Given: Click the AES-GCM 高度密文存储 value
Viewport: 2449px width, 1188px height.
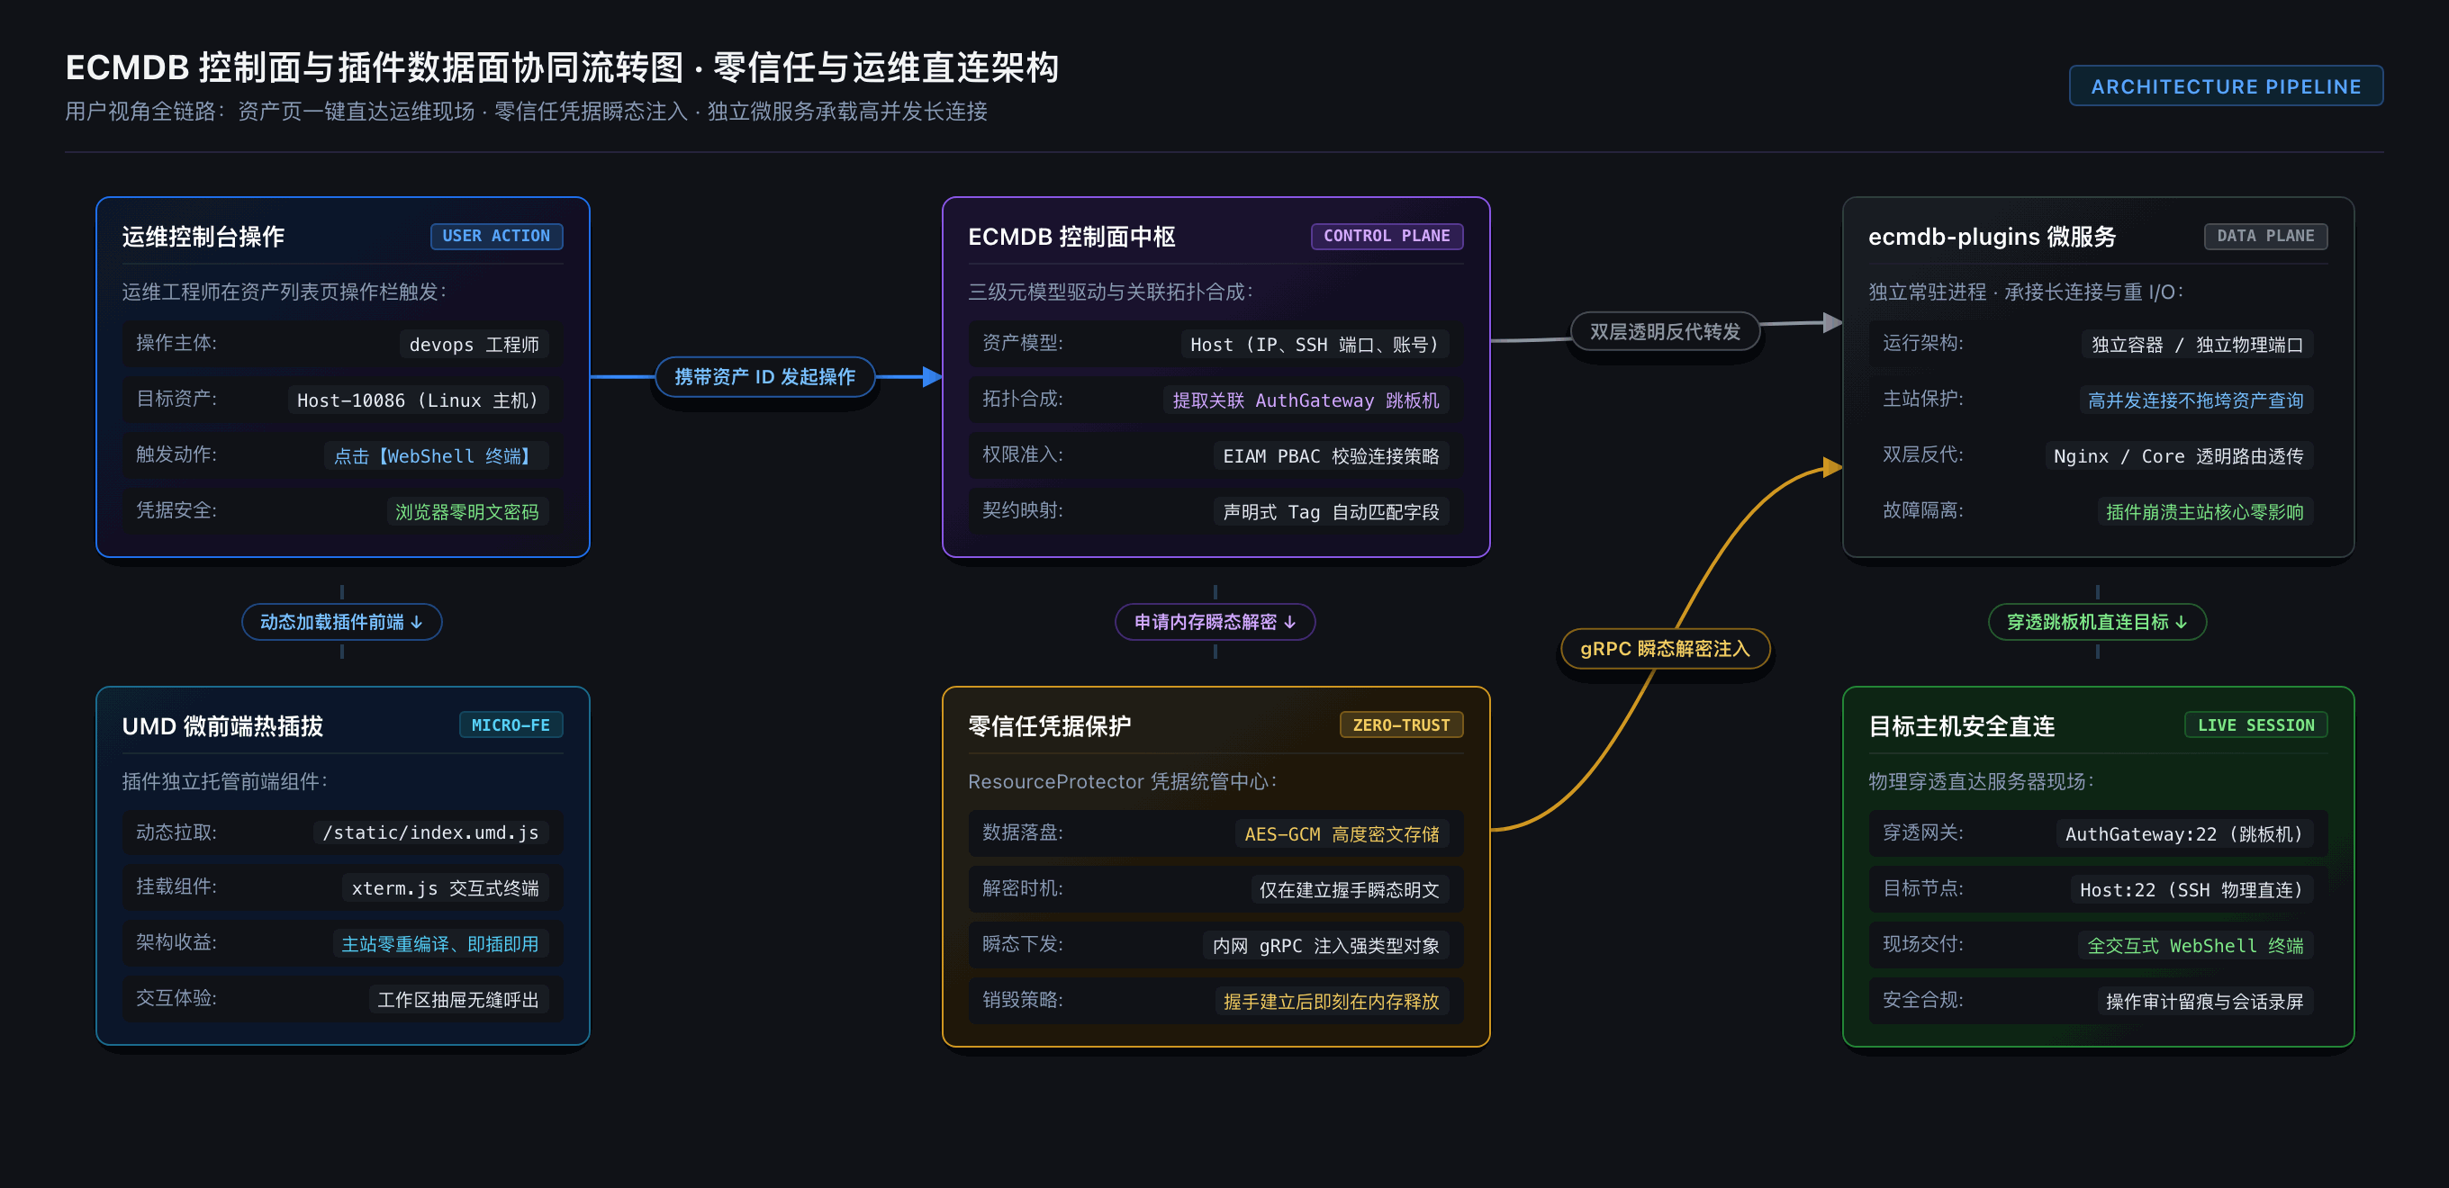Looking at the screenshot, I should click(x=1342, y=833).
